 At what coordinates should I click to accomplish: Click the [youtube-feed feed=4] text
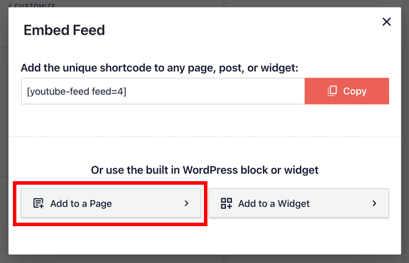tap(75, 91)
